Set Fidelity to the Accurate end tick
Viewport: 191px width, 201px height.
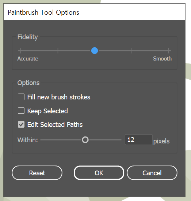coord(20,51)
